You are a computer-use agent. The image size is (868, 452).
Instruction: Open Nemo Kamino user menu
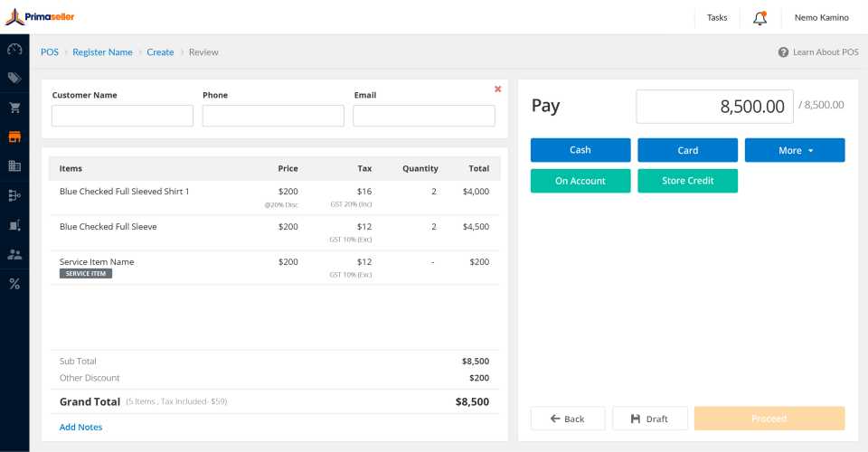tap(821, 17)
